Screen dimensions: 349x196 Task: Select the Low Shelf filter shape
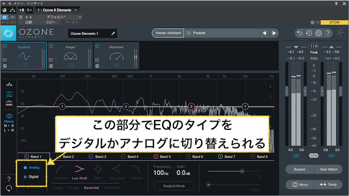(x=80, y=172)
